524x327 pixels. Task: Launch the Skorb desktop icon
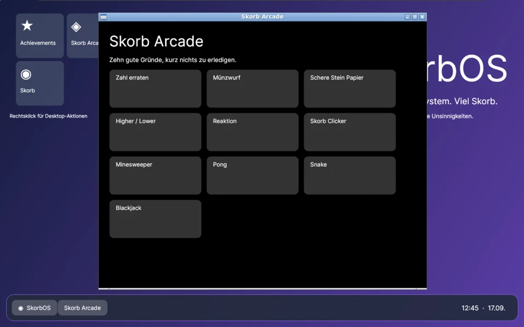(40, 83)
